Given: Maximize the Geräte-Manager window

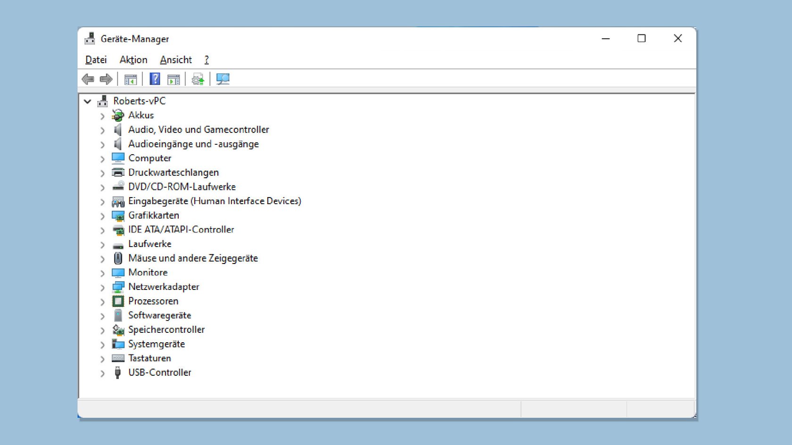Looking at the screenshot, I should [x=642, y=39].
